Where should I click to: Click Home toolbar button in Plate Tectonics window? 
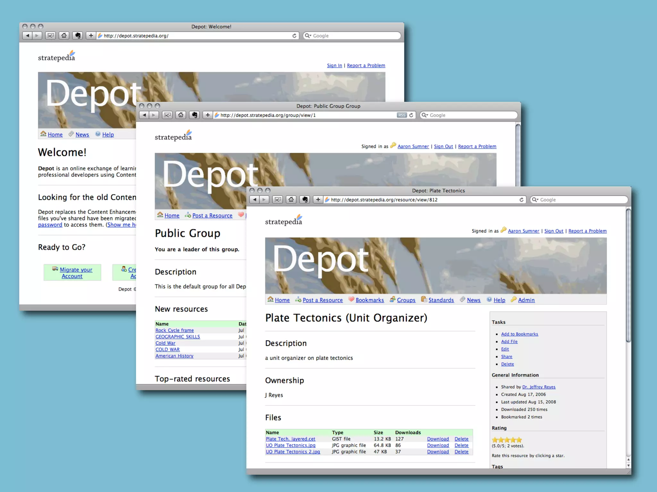pos(291,200)
